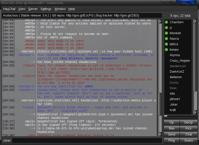Image resolution: width=199 pixels, height=145 pixels.
Task: Click the green op icon beside tallica
Action: click(166, 44)
